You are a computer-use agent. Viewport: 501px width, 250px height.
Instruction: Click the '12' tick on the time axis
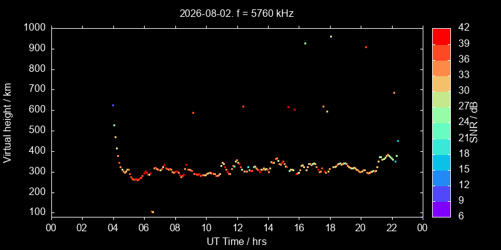(x=237, y=227)
